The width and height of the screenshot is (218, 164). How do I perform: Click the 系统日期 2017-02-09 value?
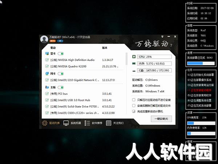coord(207,8)
